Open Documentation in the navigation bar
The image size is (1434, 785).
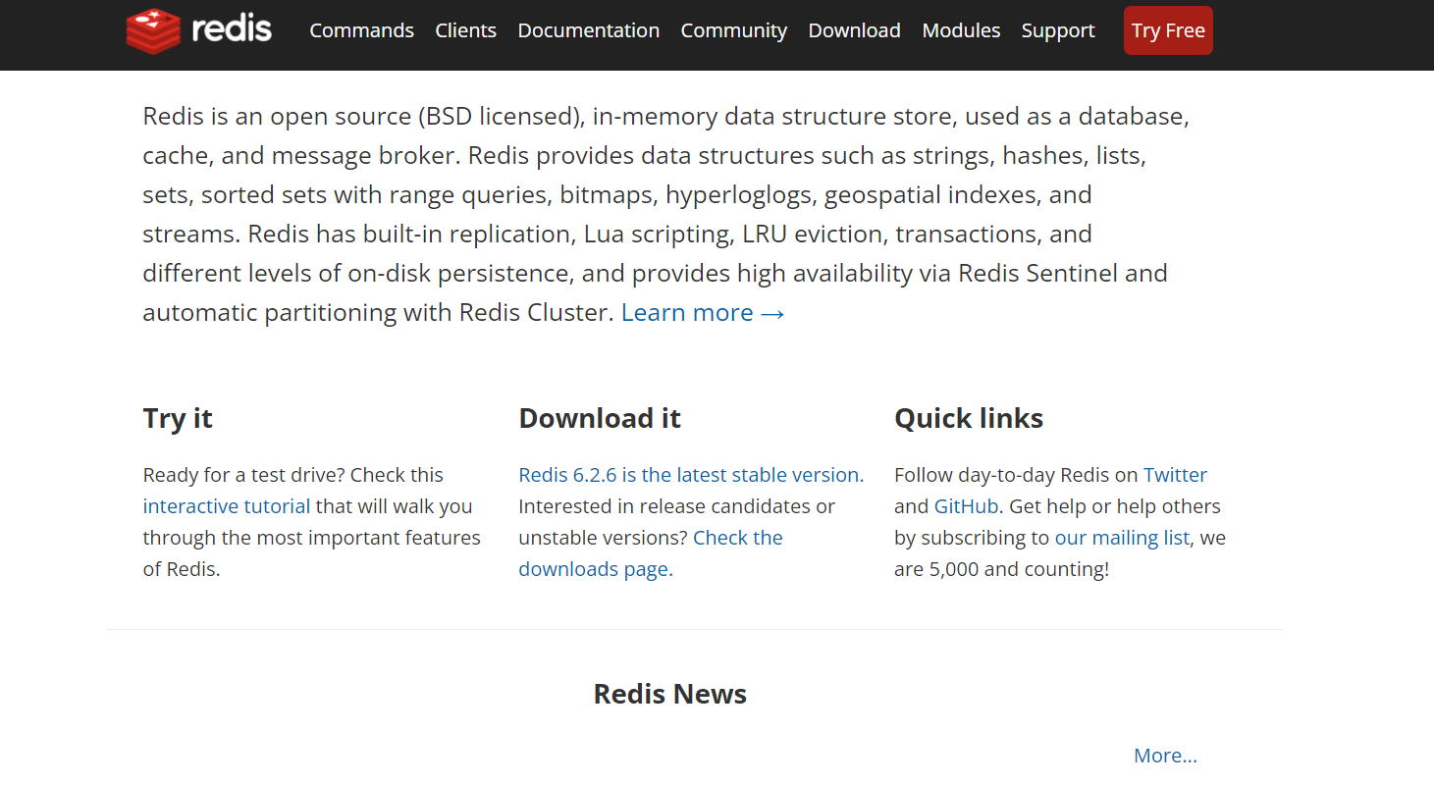point(589,30)
